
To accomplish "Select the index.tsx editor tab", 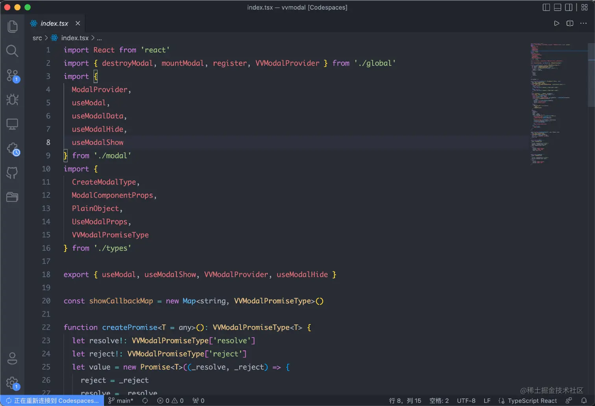I will pos(54,23).
